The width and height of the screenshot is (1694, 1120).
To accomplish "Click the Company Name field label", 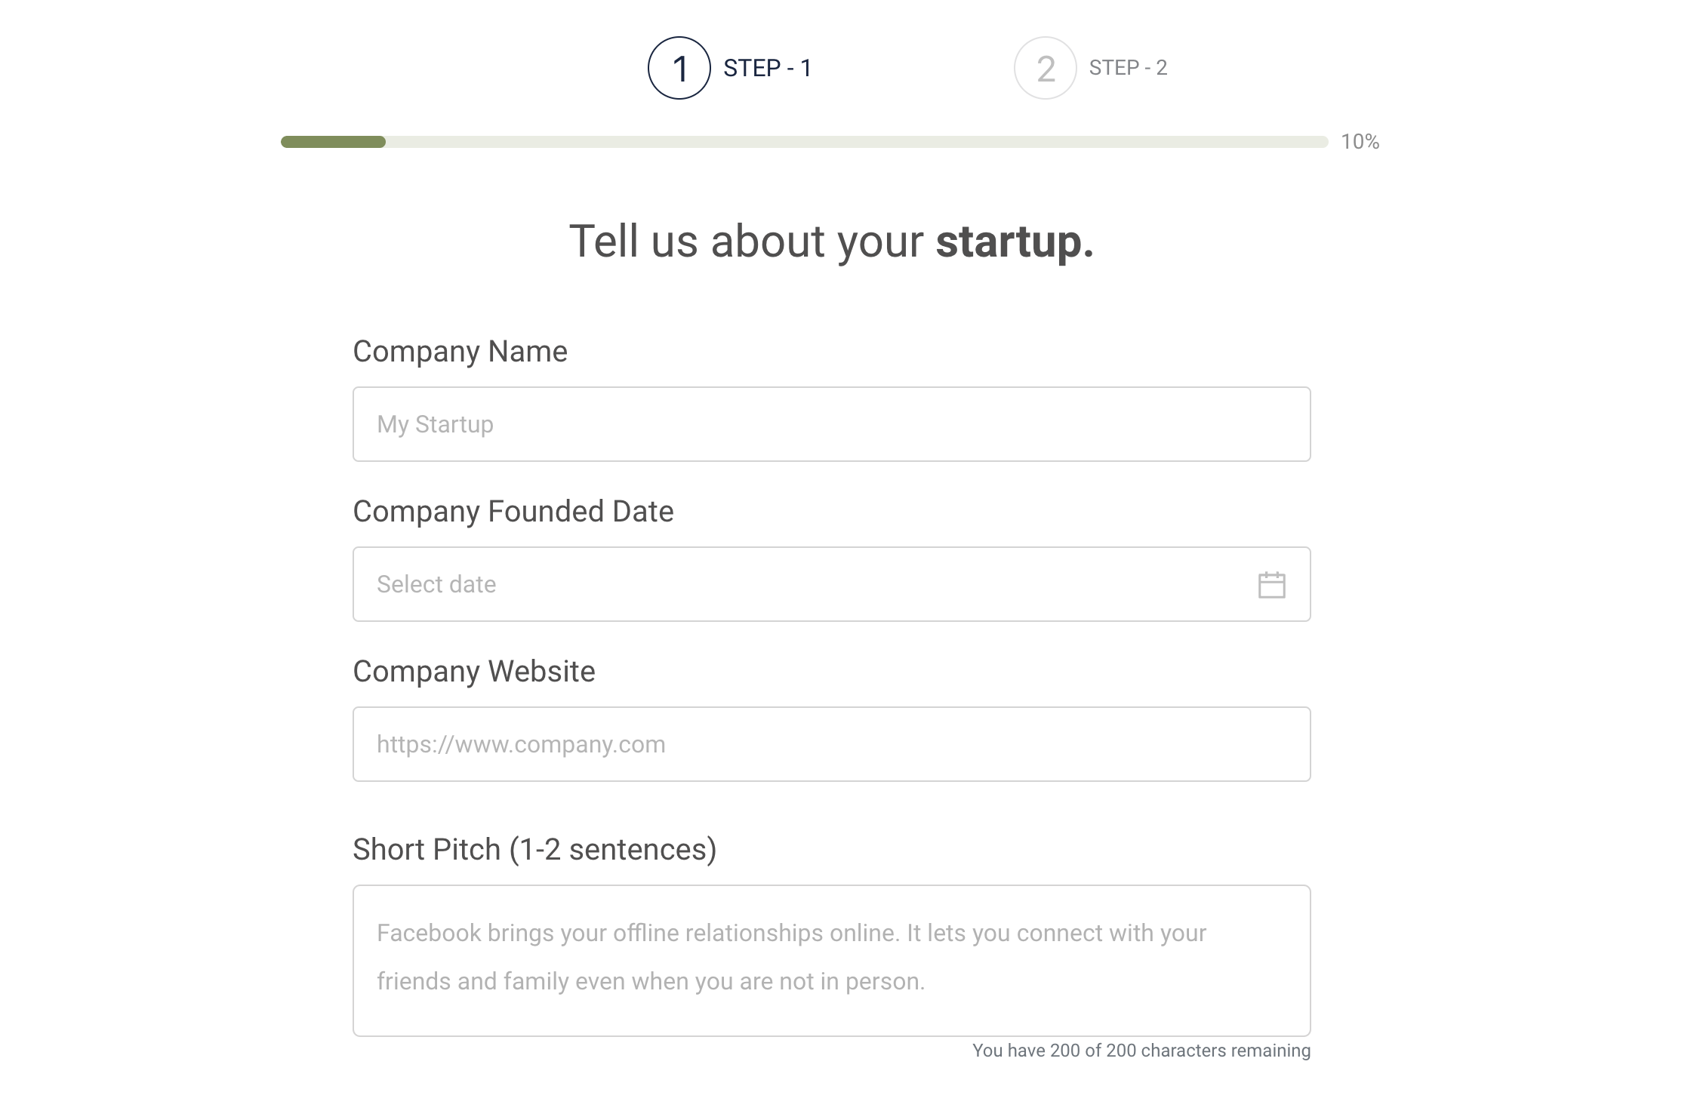I will click(460, 352).
